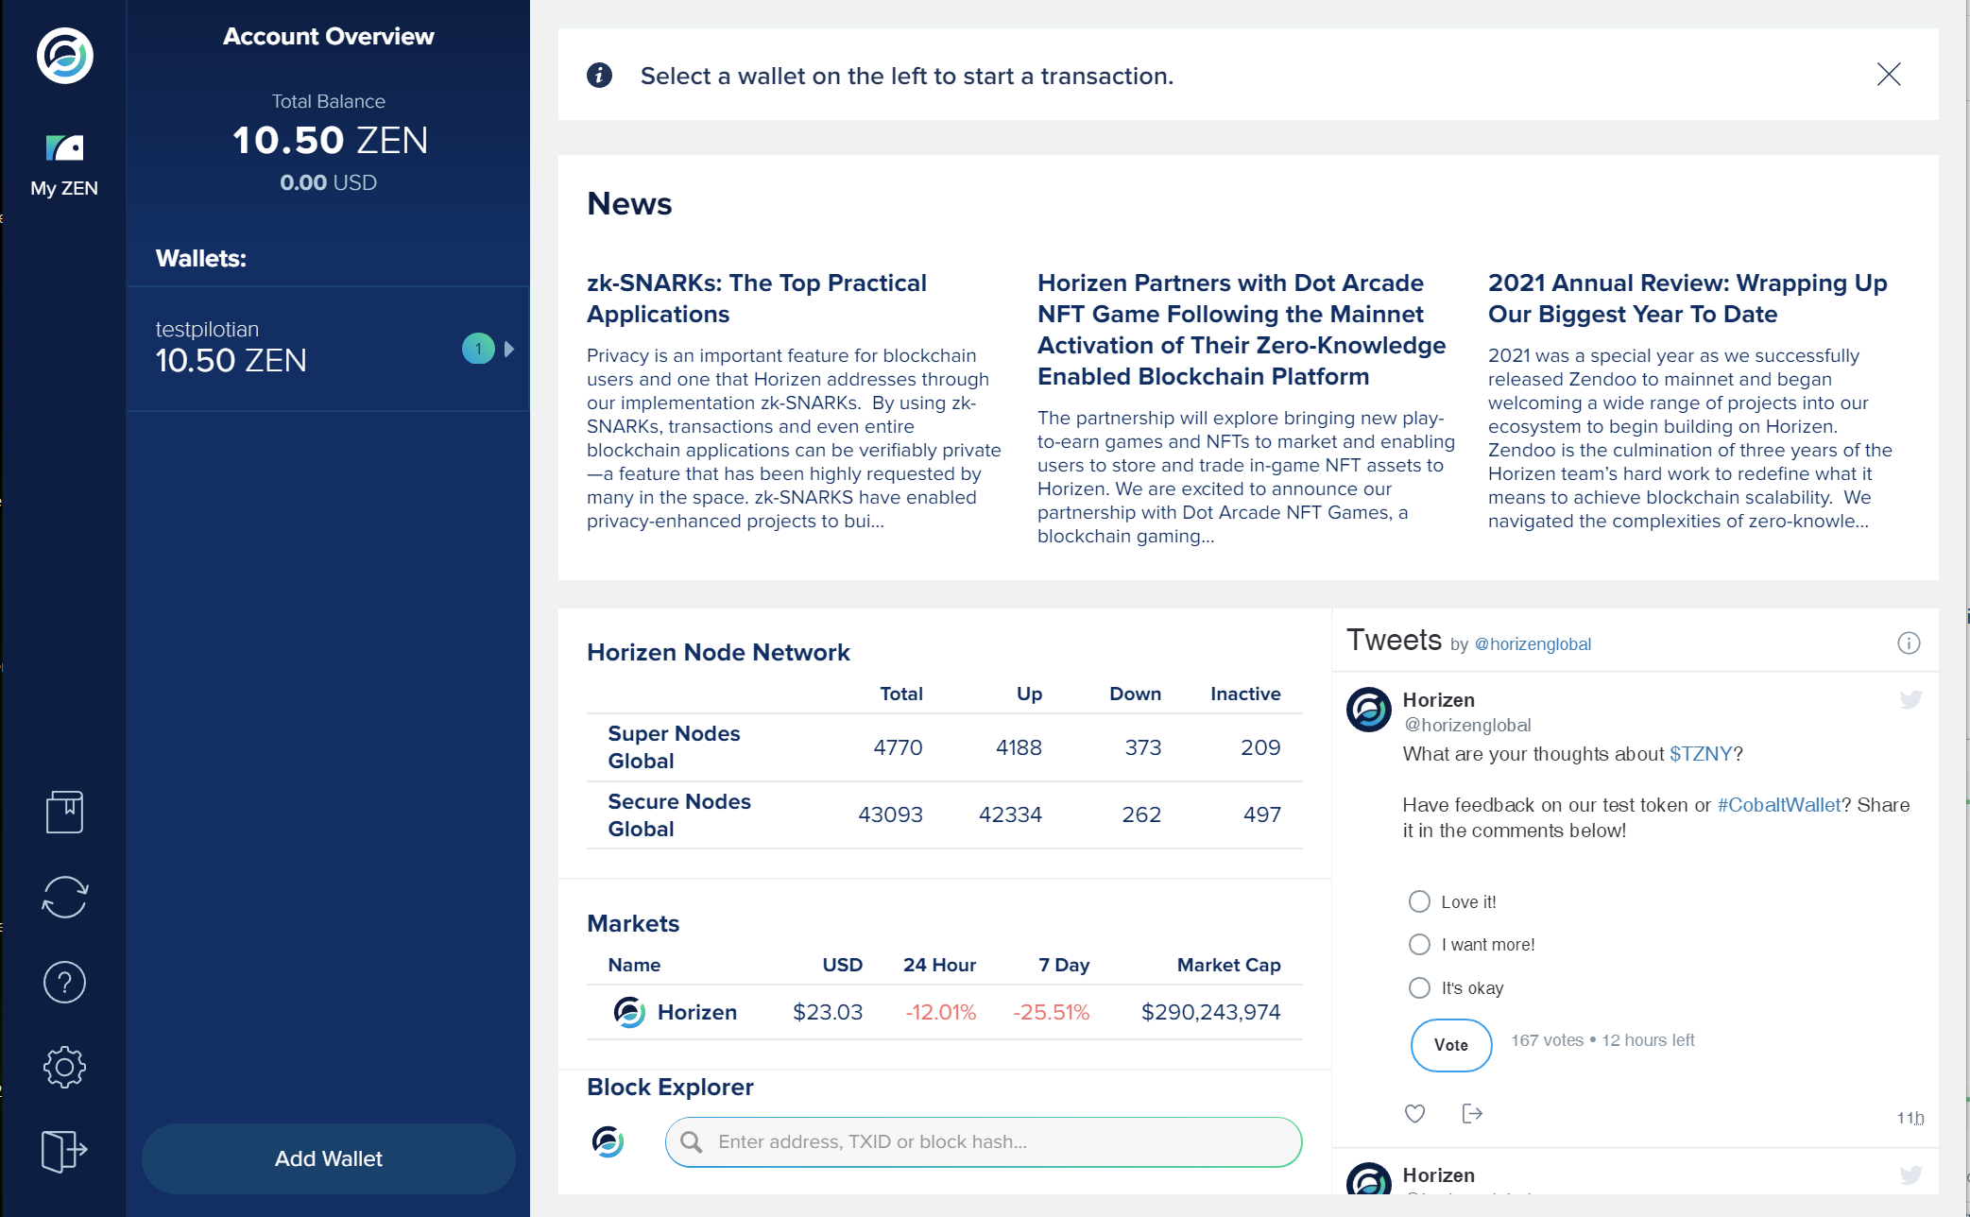Screen dimensions: 1970x1217
Task: Pick the 'It's okay' poll answer
Action: 1419,987
